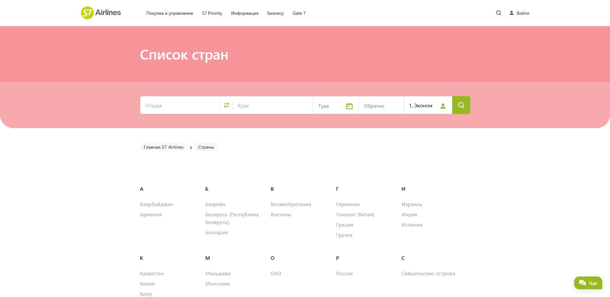
Task: Open the Азербайджан country link
Action: point(156,204)
